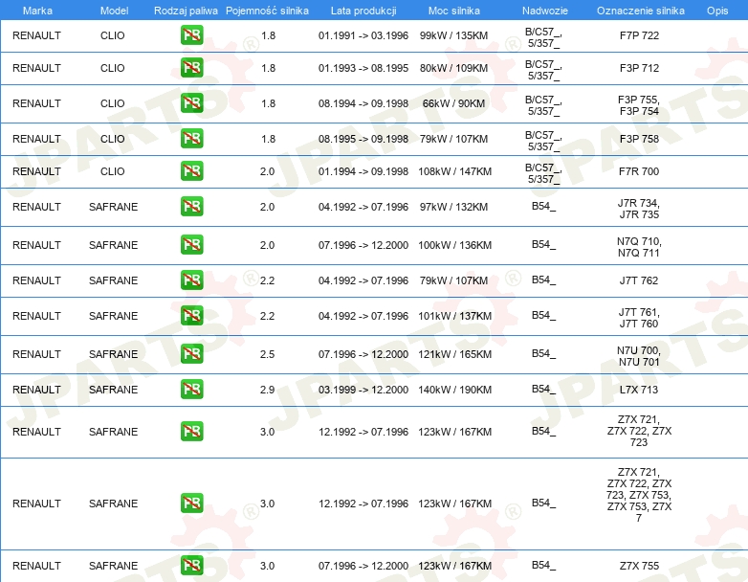Select engine code F7R 700
Viewport: 748px width, 582px height.
click(x=639, y=171)
